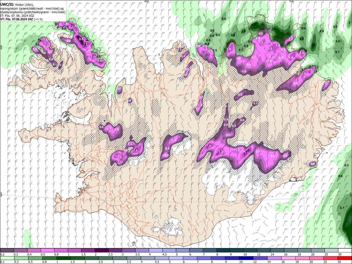Click the '2.8' snowfall value on the map

pyautogui.click(x=81, y=39)
